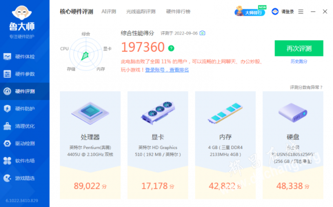Click the camera screenshot icon beside date
Image resolution: width=333 pixels, height=207 pixels.
(x=202, y=33)
